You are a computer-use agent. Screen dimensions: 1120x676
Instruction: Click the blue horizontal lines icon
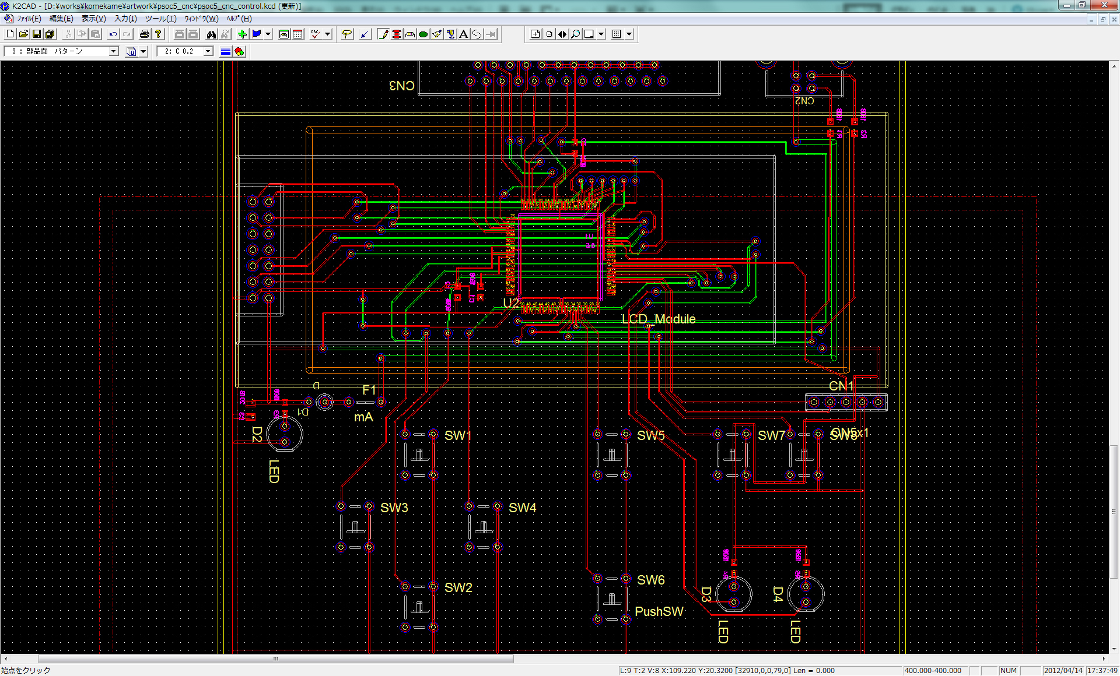pyautogui.click(x=226, y=52)
